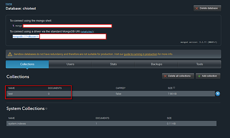
Task: Click the DOCUMENTS header under System Collections
Action: (102, 118)
